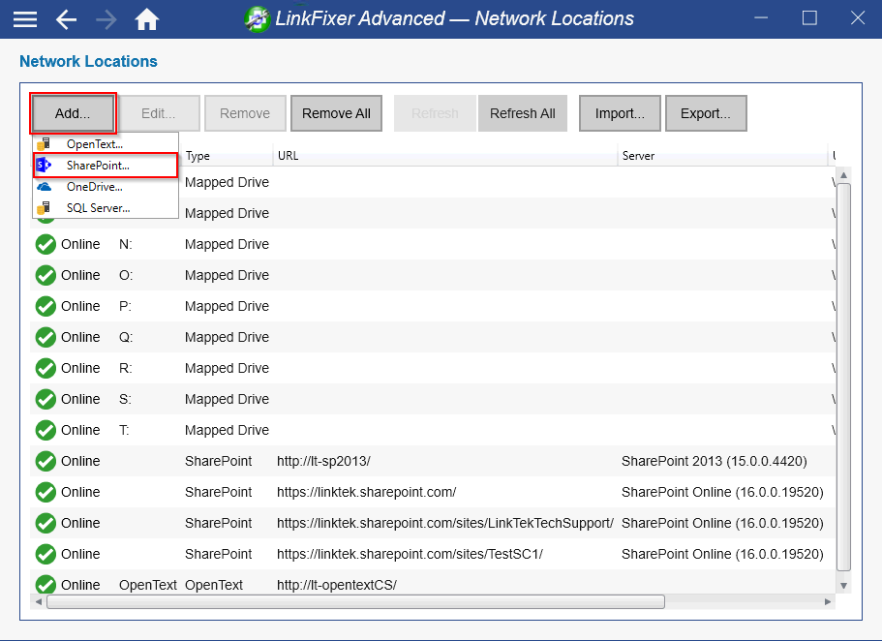Select URL ending in sites/TestSC1/
The image size is (882, 641).
[x=410, y=554]
